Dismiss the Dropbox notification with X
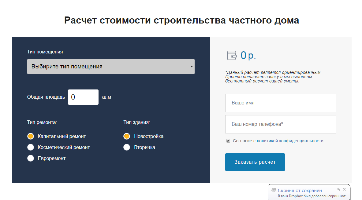The width and height of the screenshot is (362, 200). pos(345,189)
